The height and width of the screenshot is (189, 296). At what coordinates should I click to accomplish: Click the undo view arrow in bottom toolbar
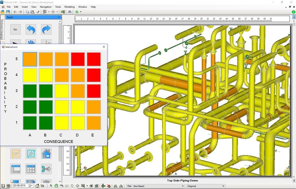(x=62, y=186)
